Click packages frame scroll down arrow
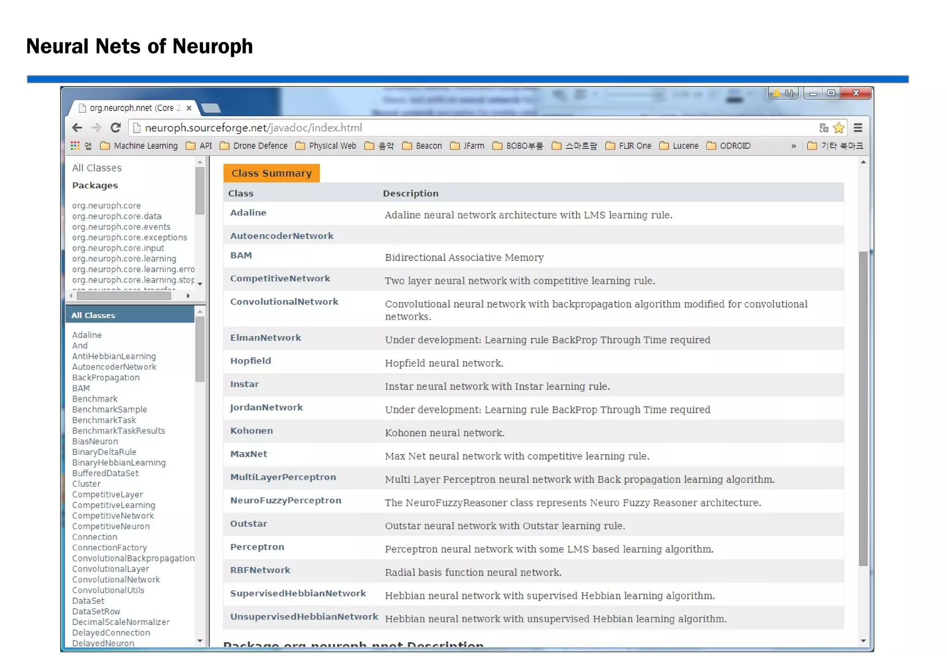 pyautogui.click(x=200, y=284)
